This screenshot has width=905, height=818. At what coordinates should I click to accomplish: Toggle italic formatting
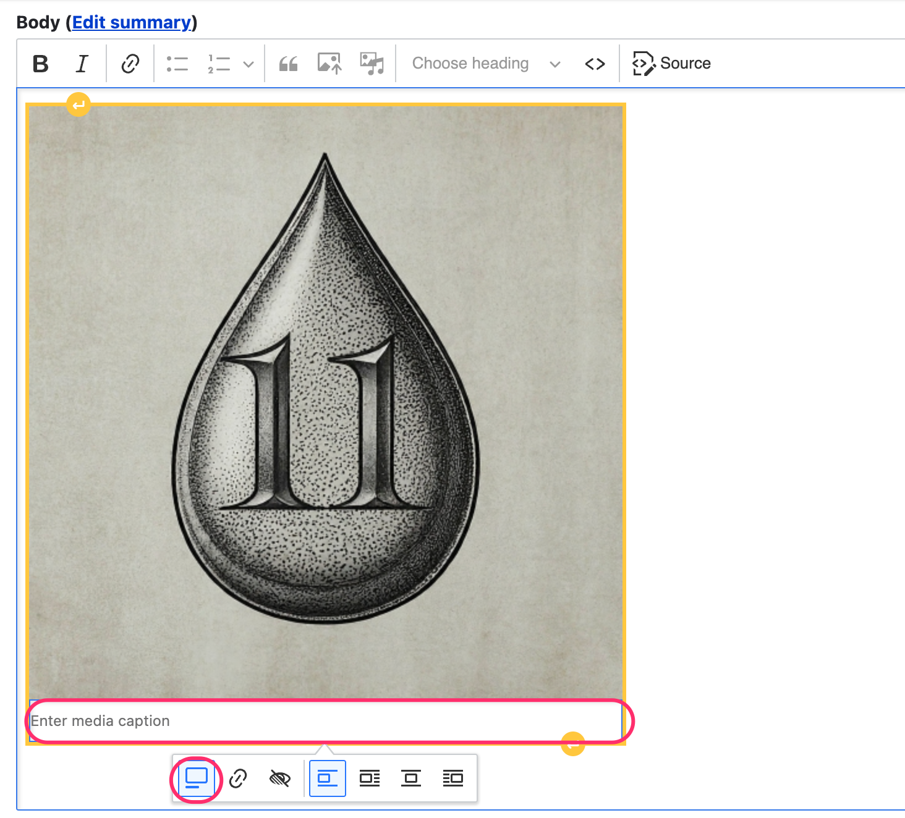click(81, 62)
